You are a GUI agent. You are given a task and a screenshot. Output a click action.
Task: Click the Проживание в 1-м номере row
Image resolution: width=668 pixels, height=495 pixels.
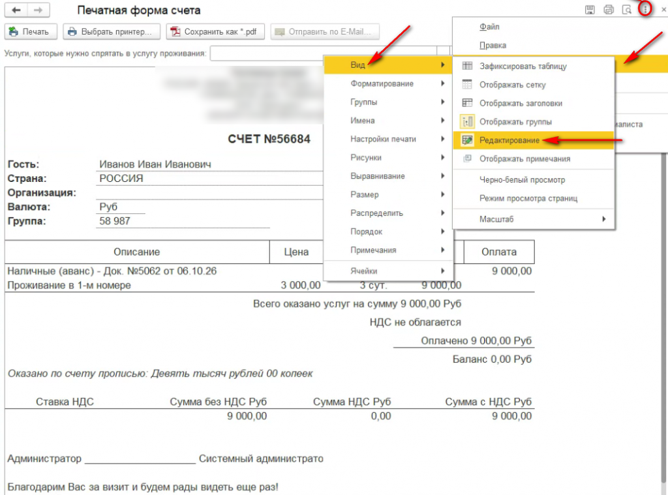tap(269, 285)
